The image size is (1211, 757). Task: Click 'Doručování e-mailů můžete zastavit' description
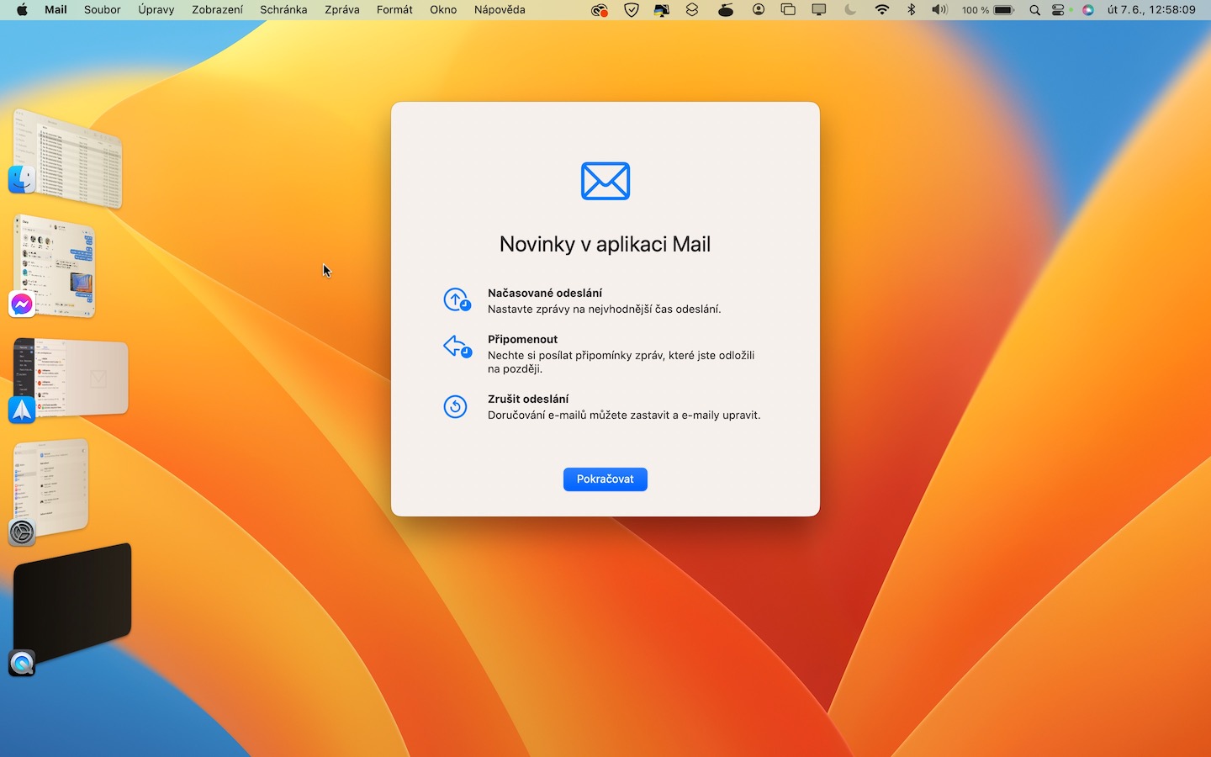(x=624, y=415)
